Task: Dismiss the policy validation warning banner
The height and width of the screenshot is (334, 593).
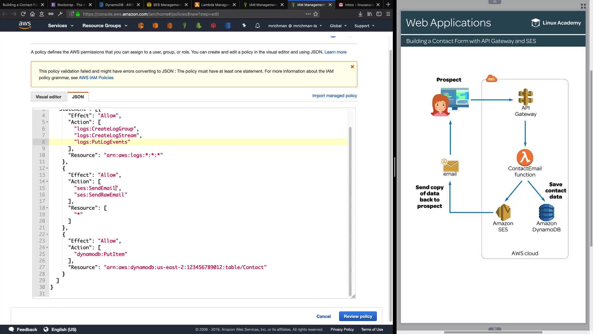Action: [352, 67]
